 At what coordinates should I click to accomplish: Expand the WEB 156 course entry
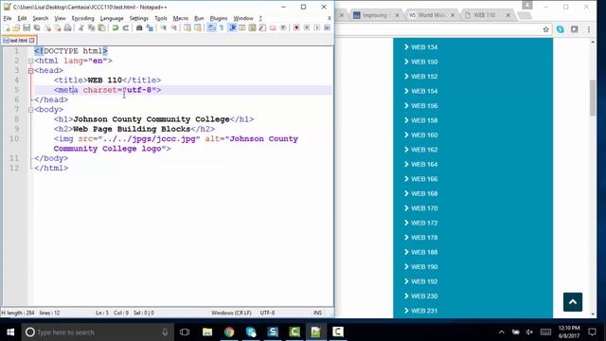420,106
